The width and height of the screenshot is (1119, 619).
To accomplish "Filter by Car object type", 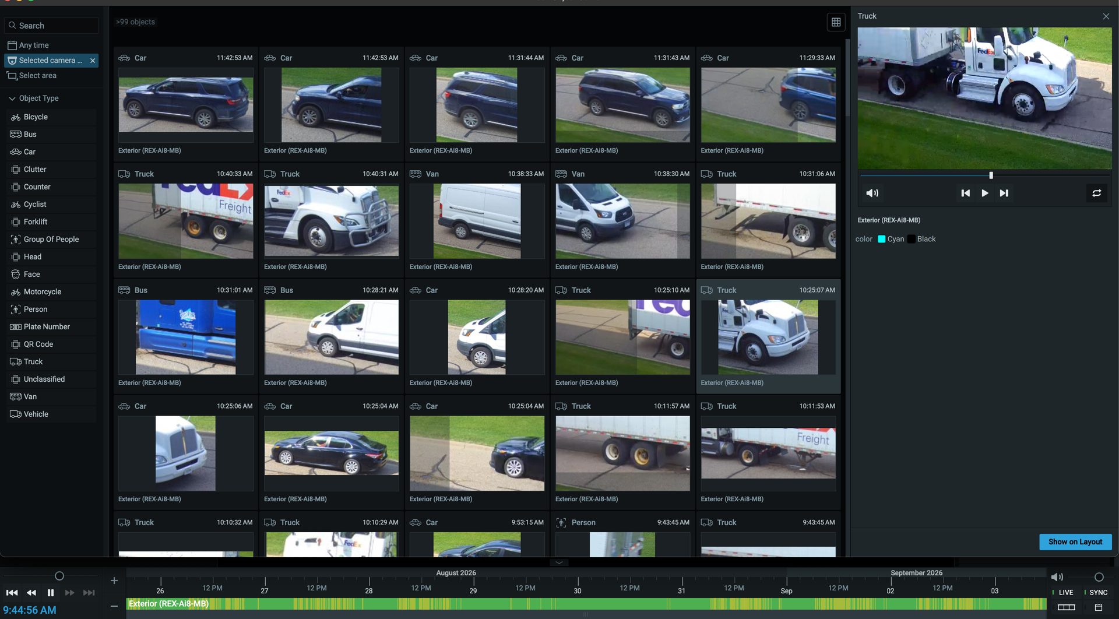I will point(51,152).
